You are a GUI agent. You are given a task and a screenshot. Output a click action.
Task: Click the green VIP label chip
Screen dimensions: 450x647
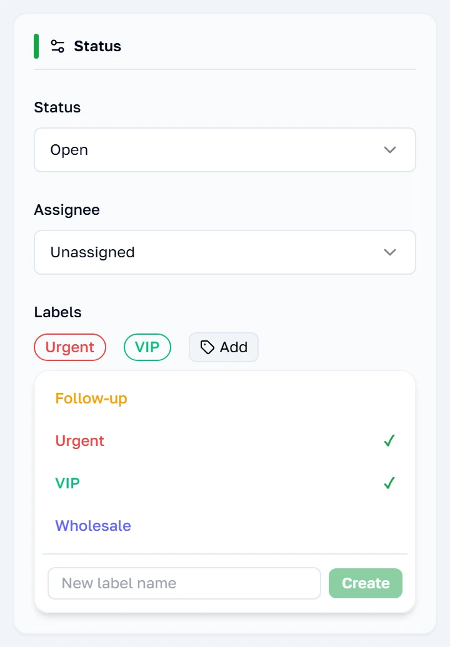(147, 347)
